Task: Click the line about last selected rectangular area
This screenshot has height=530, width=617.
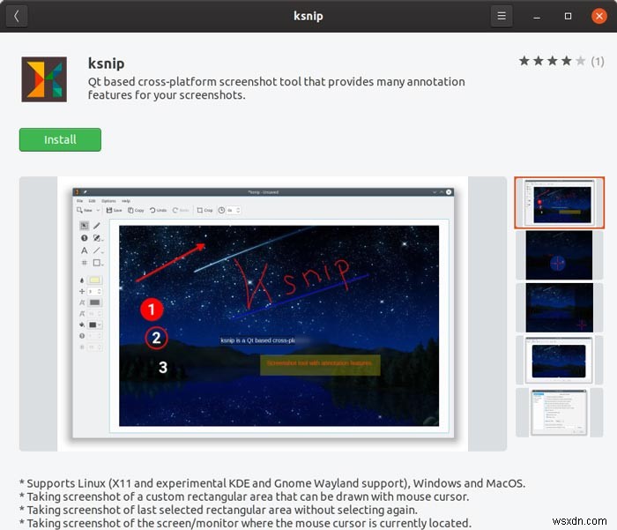Action: tap(218, 510)
